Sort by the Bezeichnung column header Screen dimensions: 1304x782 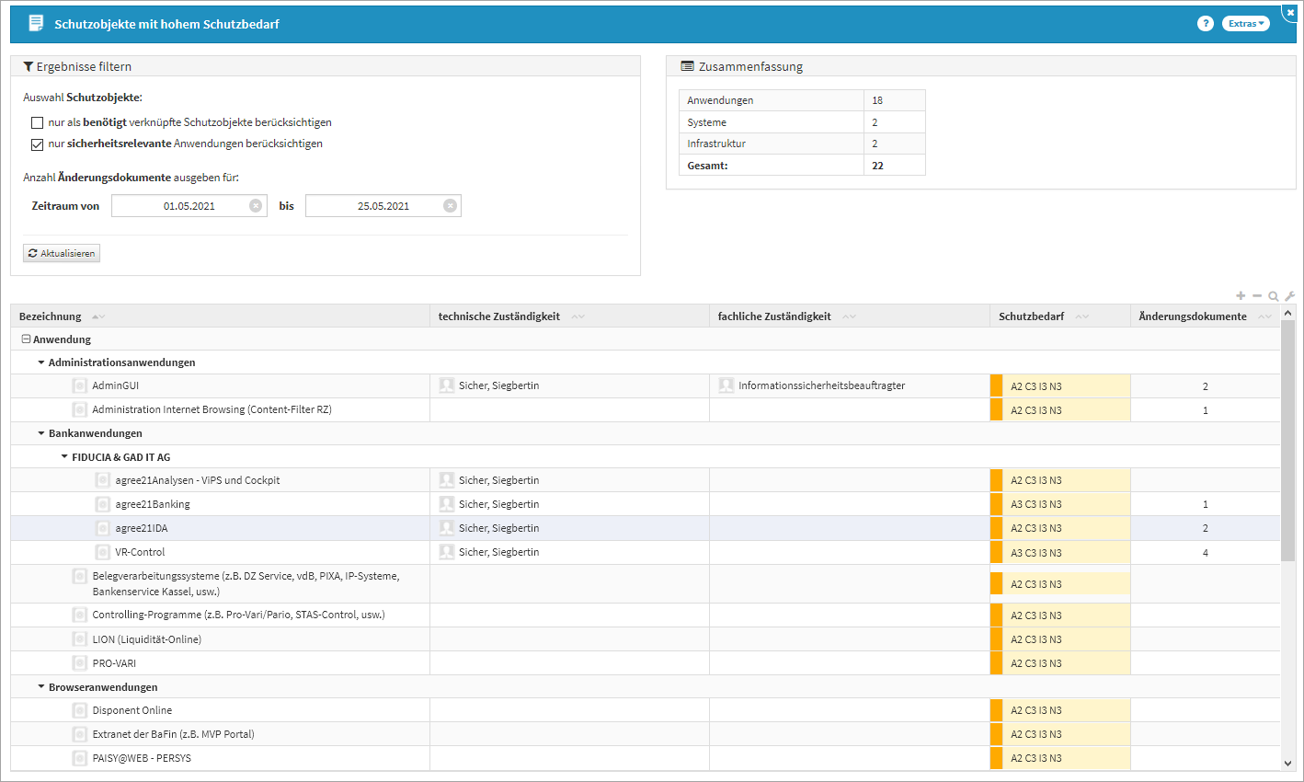click(51, 316)
